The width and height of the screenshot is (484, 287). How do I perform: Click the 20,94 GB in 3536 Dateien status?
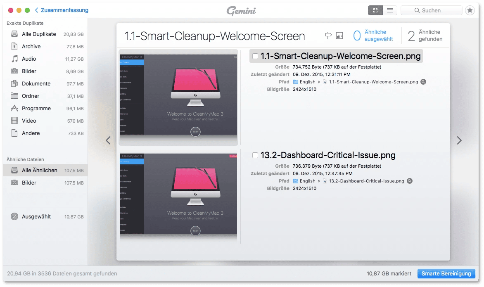(62, 273)
